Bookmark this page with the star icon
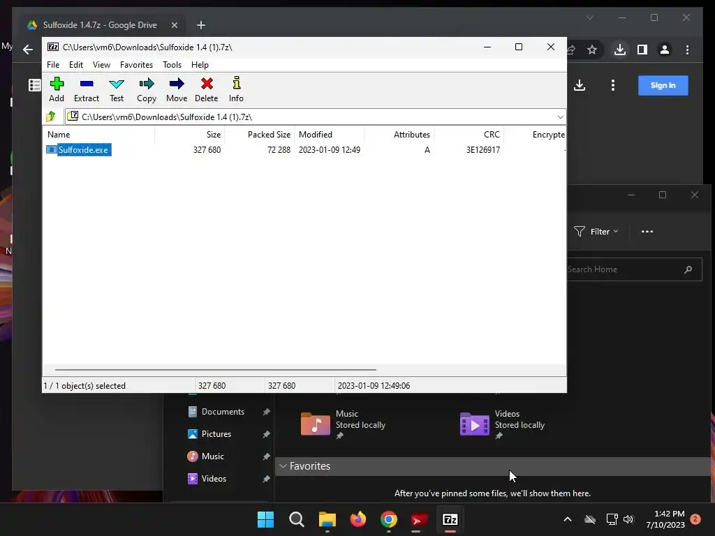The height and width of the screenshot is (536, 715). click(592, 50)
